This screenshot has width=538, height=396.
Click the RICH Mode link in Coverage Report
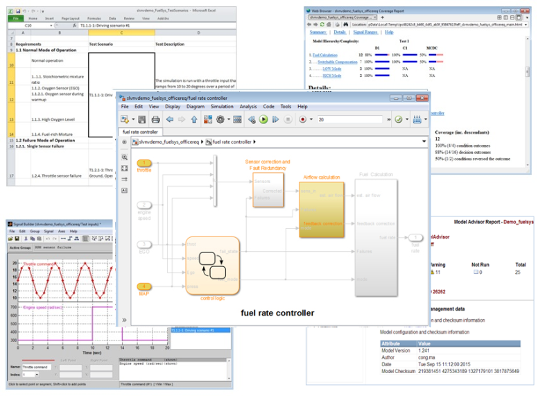[x=332, y=76]
